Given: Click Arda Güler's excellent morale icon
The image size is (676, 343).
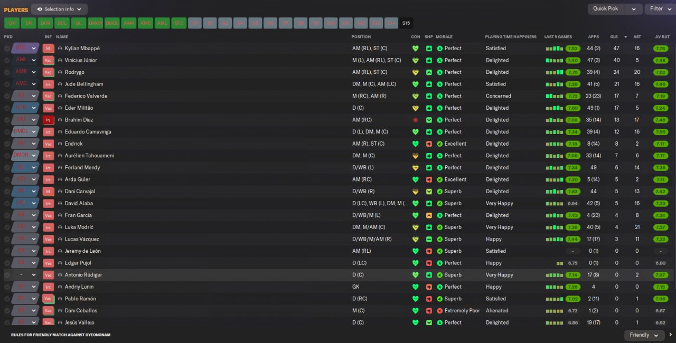Looking at the screenshot, I should coord(439,179).
